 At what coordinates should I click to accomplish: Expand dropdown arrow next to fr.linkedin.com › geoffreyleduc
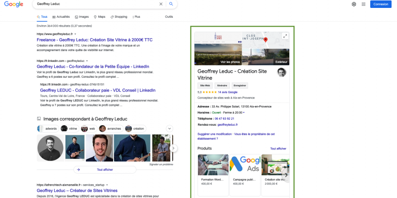pyautogui.click(x=87, y=61)
